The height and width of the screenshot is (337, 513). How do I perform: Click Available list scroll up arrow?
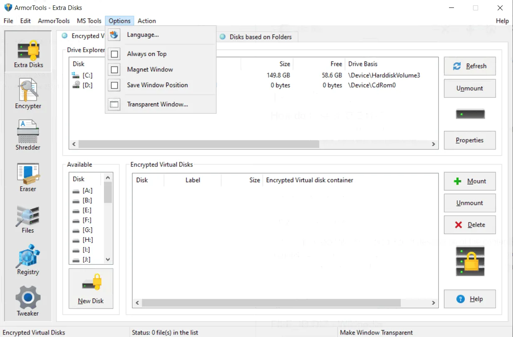point(108,177)
